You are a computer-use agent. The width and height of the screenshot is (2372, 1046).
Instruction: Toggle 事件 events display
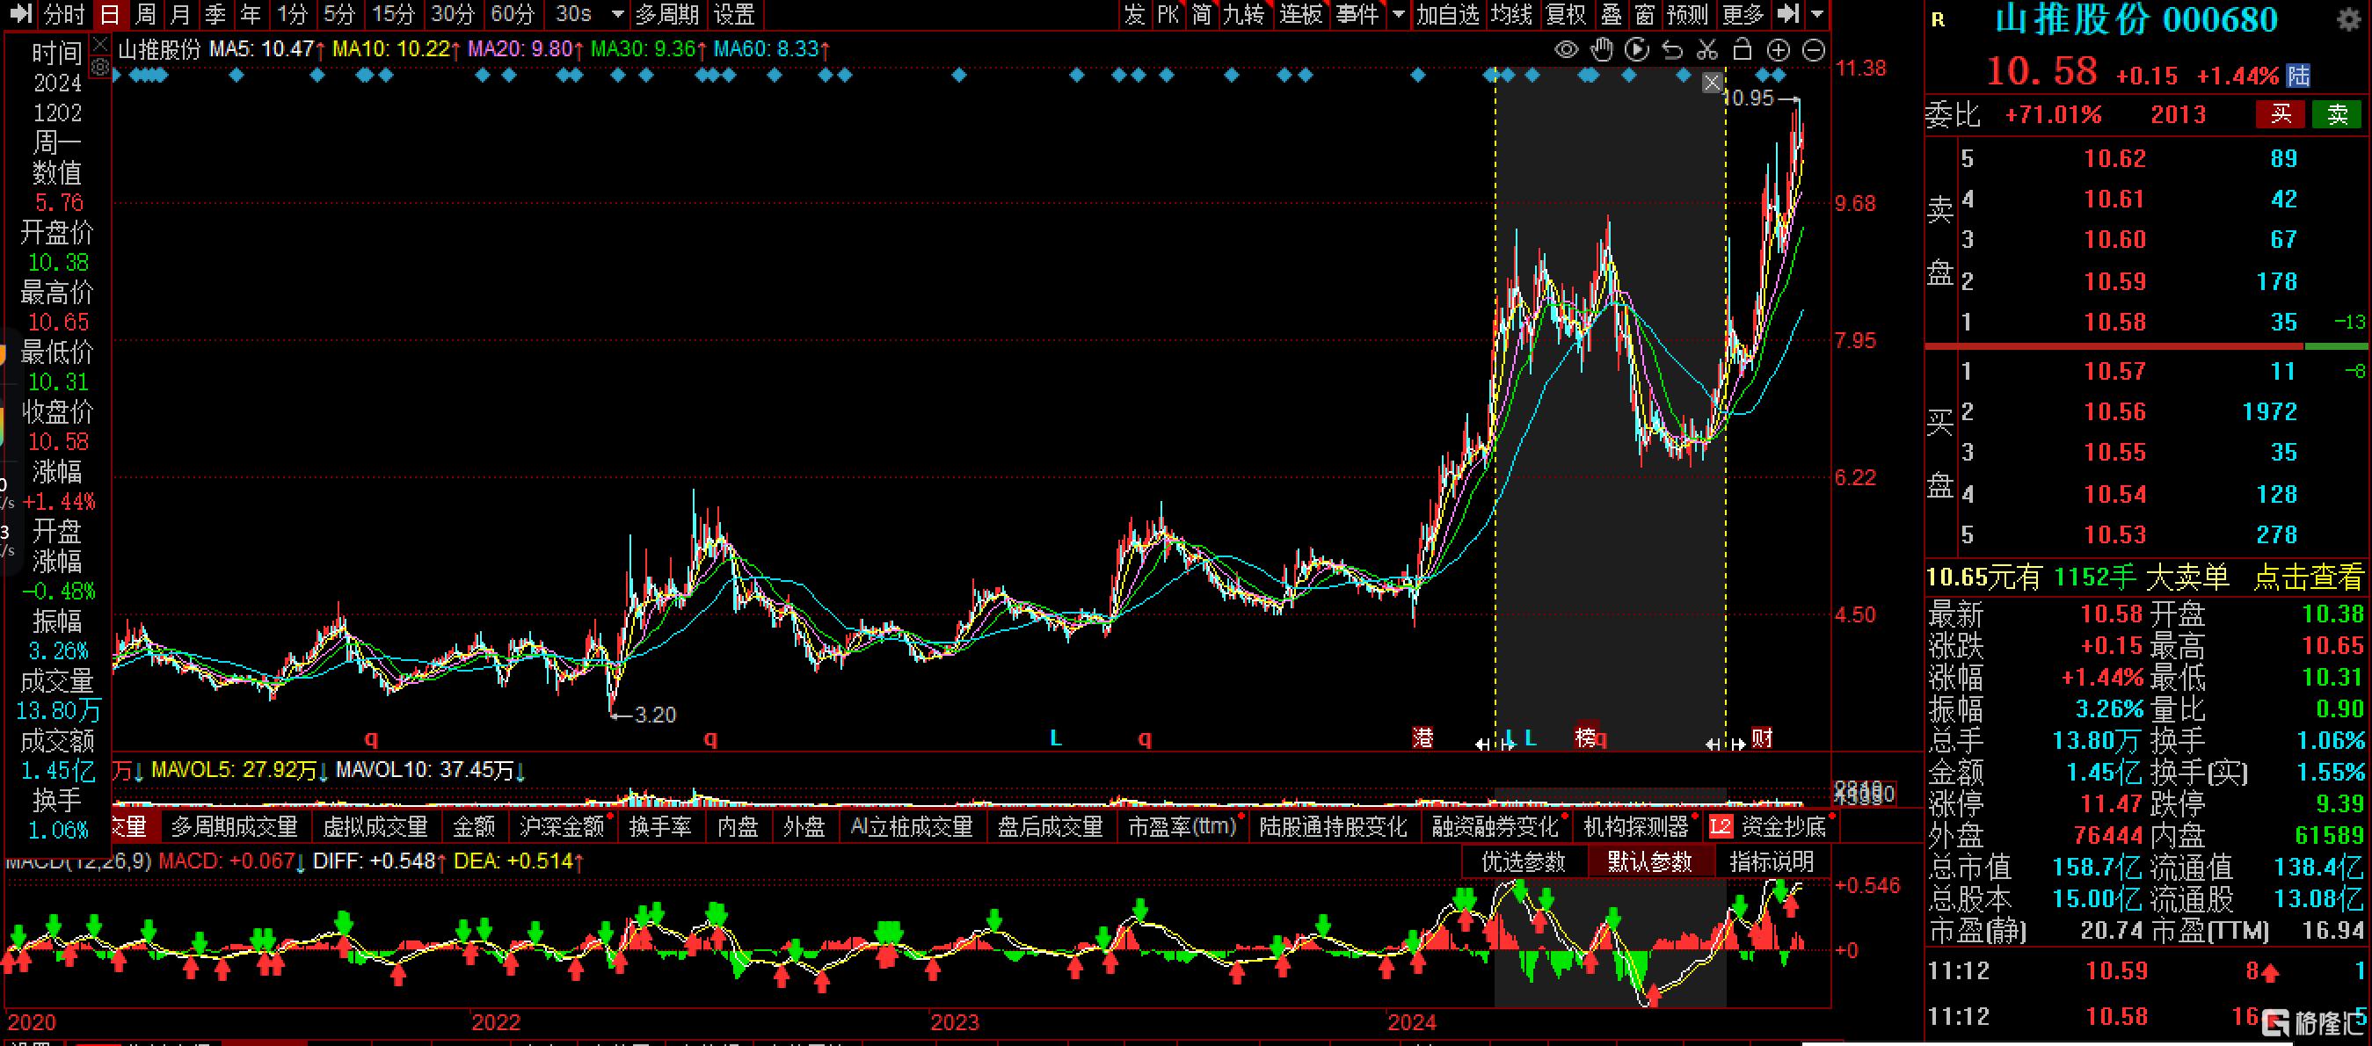1357,14
